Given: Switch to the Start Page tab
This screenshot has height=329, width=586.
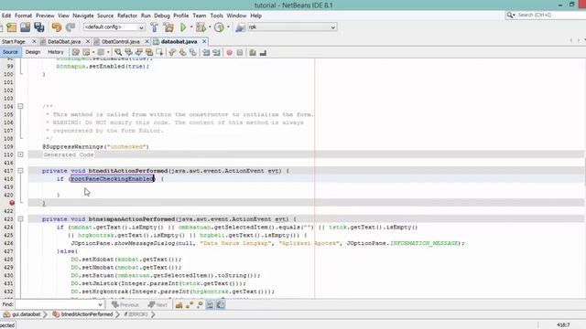Looking at the screenshot, I should tap(14, 41).
